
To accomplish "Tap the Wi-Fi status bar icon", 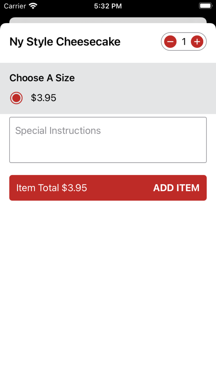I will (33, 6).
